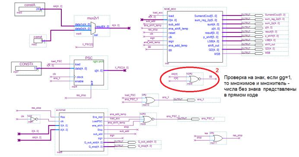Select the scal_acc block body
The width and height of the screenshot is (299, 157).
195,37
